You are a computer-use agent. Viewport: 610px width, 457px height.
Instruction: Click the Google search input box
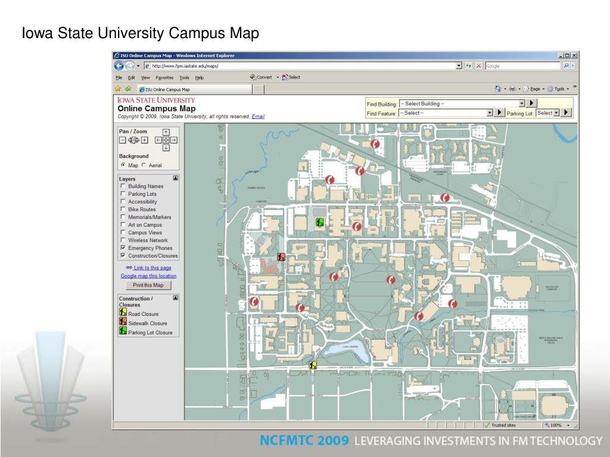pos(522,66)
